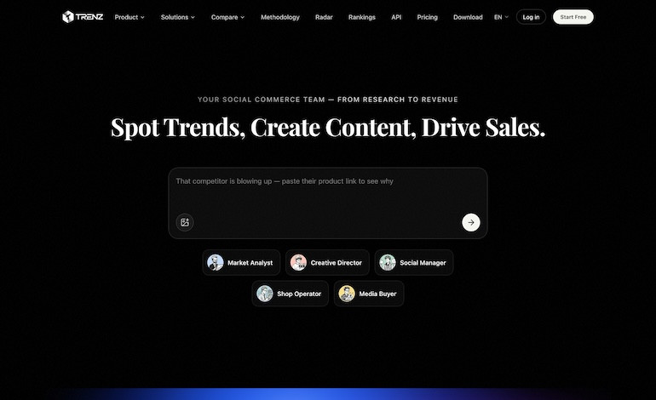Pick the Social Manager avatar chip
This screenshot has height=400, width=656.
tap(414, 262)
